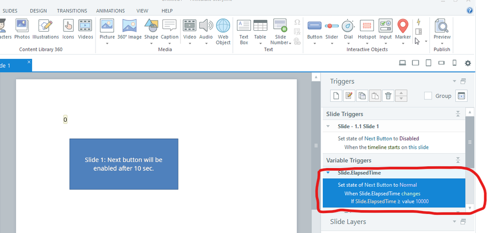Edit the selected trigger

pyautogui.click(x=349, y=96)
